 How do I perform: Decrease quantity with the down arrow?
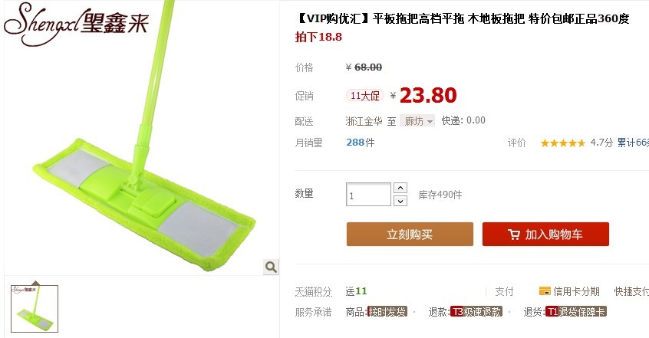click(x=400, y=201)
